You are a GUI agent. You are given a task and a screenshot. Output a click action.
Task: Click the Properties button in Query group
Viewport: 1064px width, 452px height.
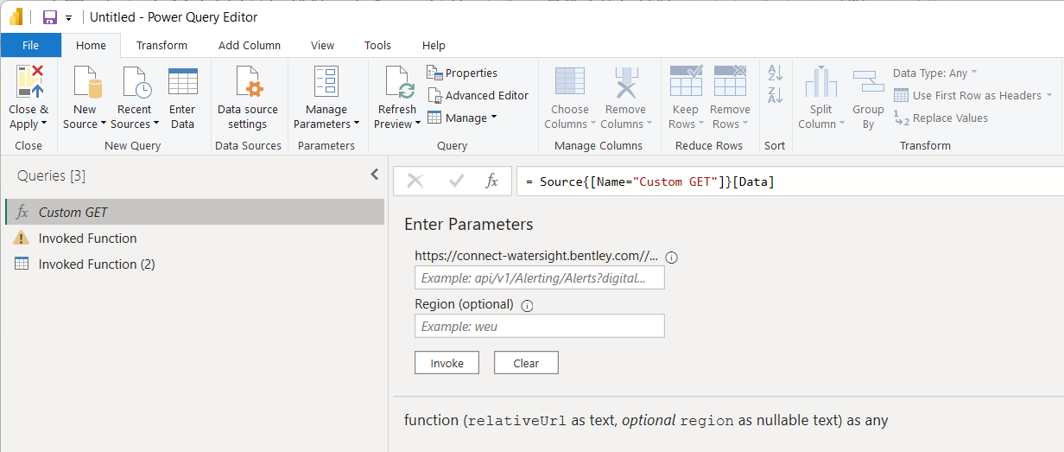click(462, 73)
